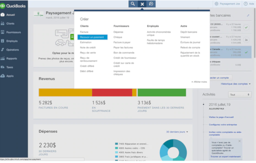Open Taxes in the sidebar

(10, 67)
